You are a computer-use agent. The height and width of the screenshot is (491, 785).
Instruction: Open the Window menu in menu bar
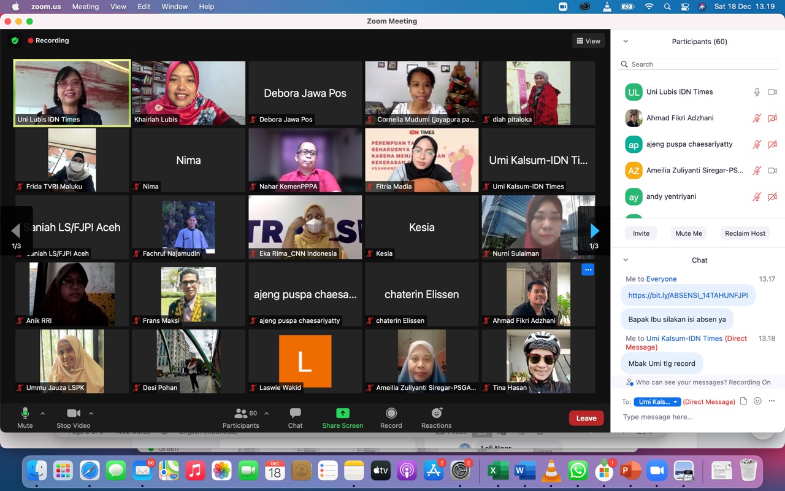pos(174,7)
